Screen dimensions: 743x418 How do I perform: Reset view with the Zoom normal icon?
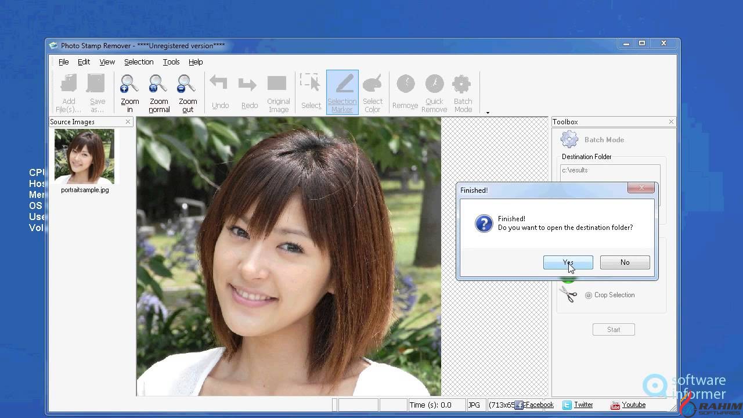pos(158,84)
